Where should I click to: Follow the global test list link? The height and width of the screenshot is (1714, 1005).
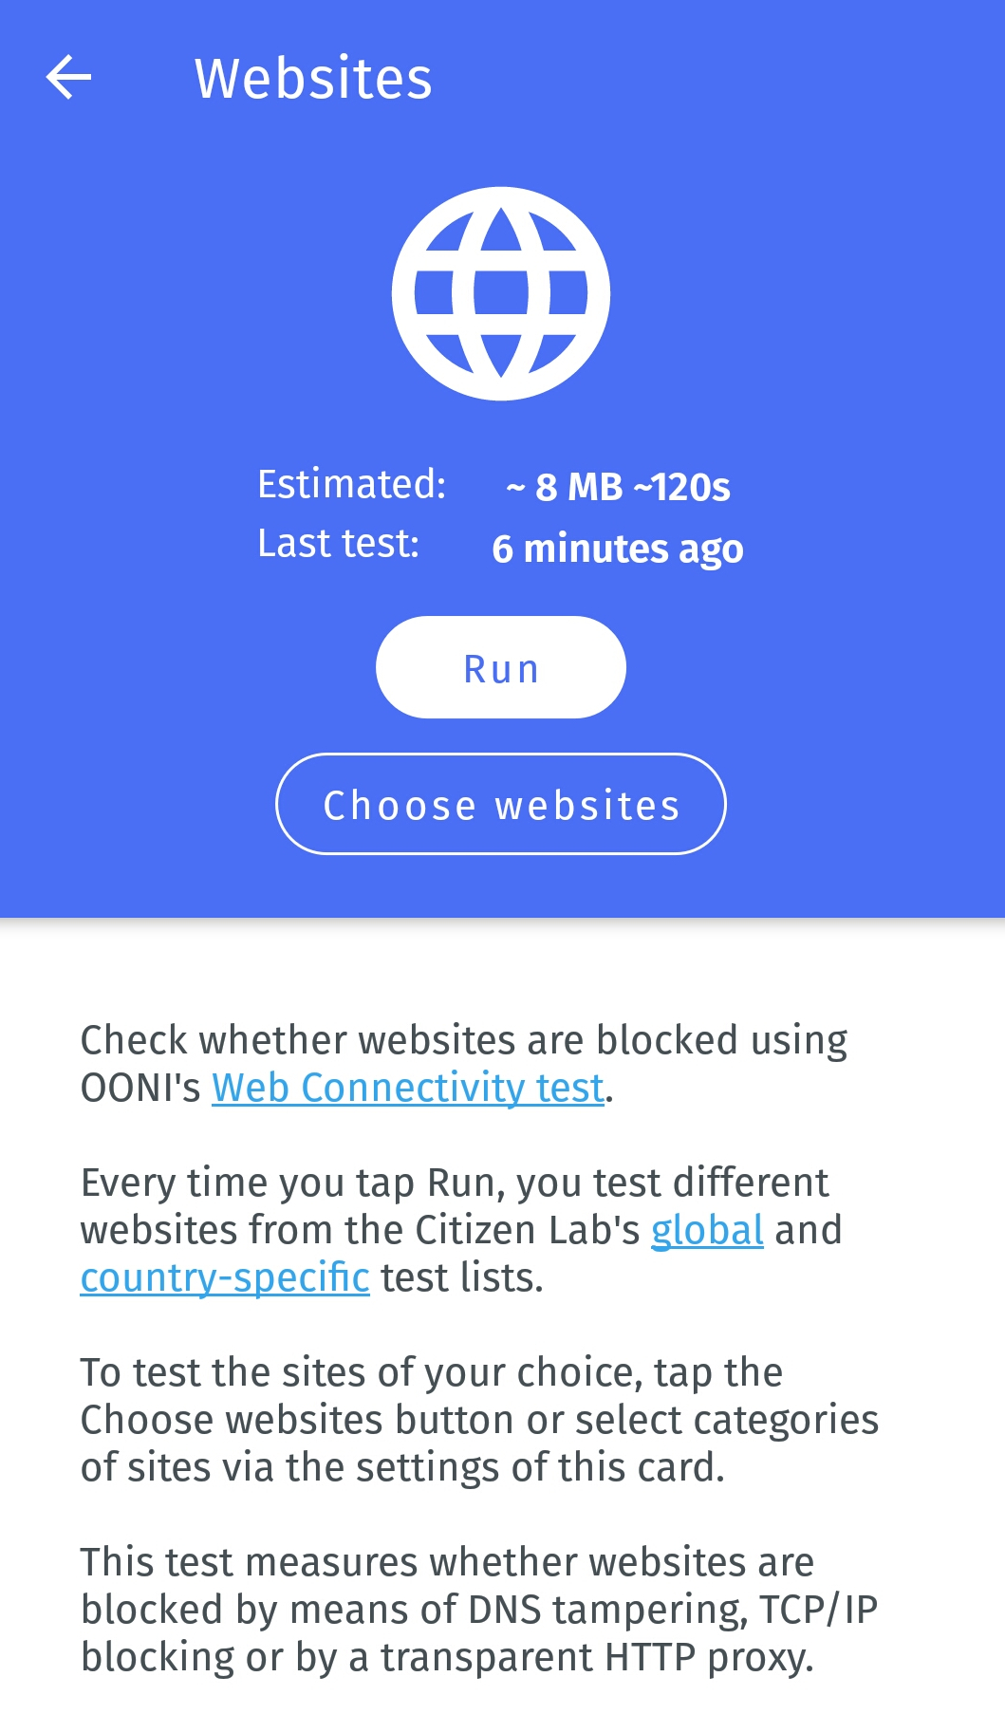tap(707, 1230)
